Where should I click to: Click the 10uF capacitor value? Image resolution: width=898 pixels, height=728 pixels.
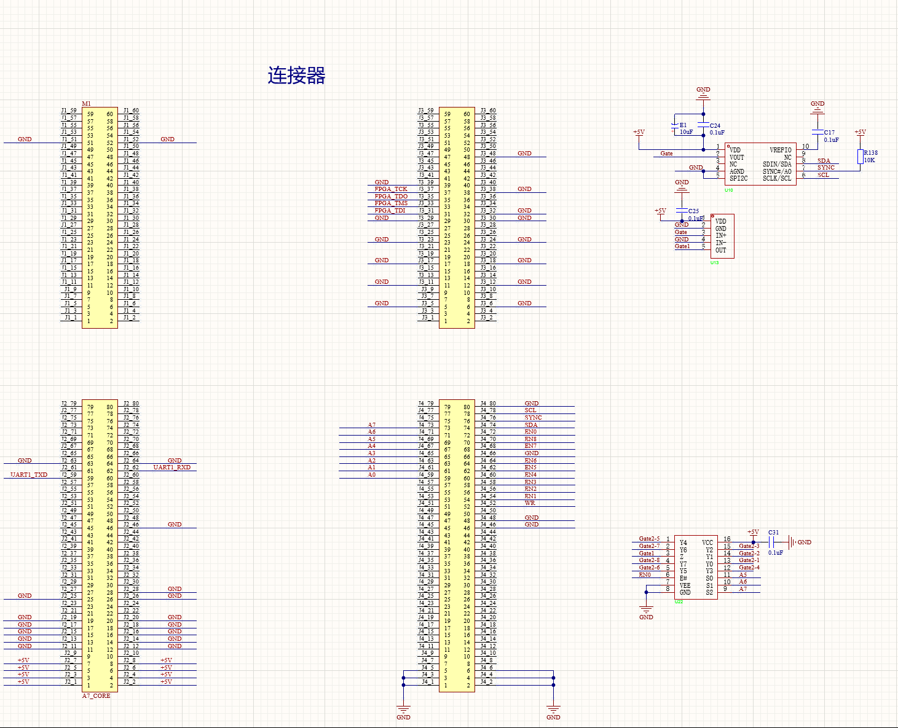(686, 132)
